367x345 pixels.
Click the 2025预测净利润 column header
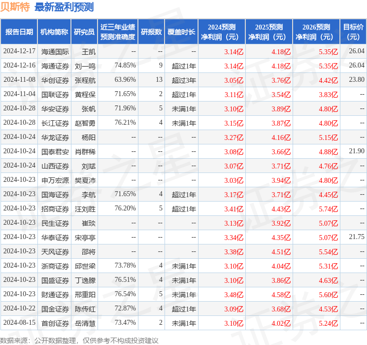269,32
